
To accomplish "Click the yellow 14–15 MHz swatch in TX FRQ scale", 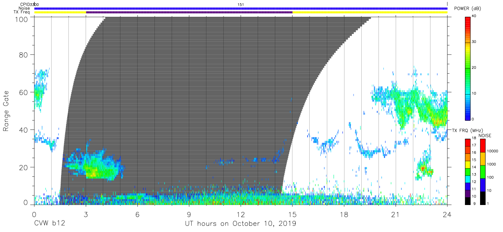I will click(x=468, y=164).
